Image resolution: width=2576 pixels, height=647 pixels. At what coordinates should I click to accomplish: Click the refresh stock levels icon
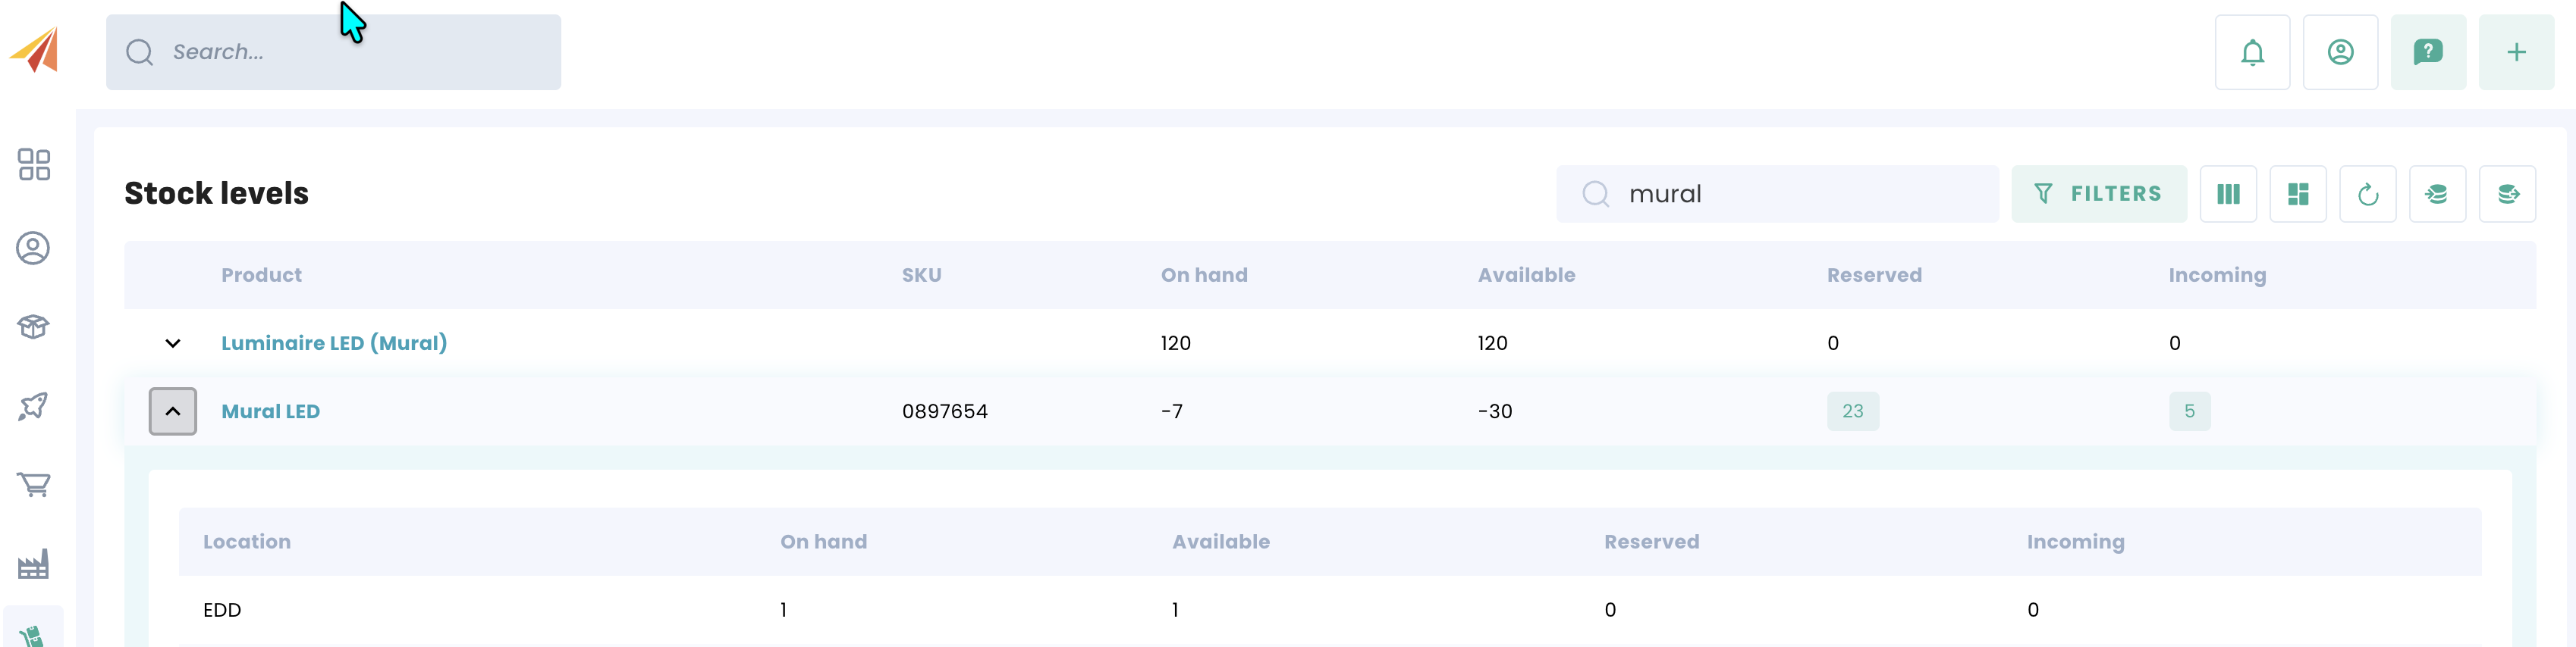(2367, 194)
